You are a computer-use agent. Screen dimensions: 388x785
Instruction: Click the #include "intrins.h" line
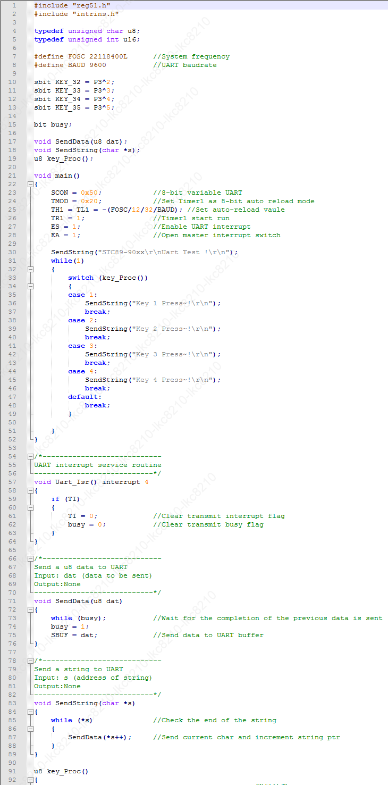click(77, 14)
